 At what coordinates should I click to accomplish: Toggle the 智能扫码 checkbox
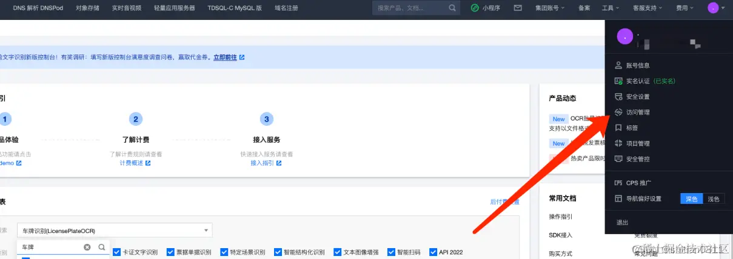tap(392, 252)
